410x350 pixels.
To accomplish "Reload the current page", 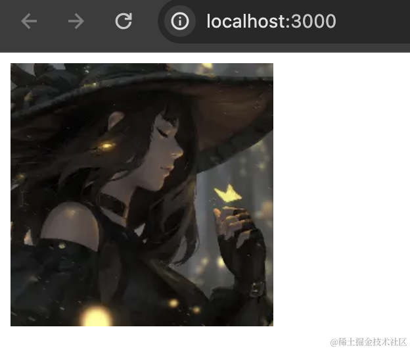I will point(124,22).
